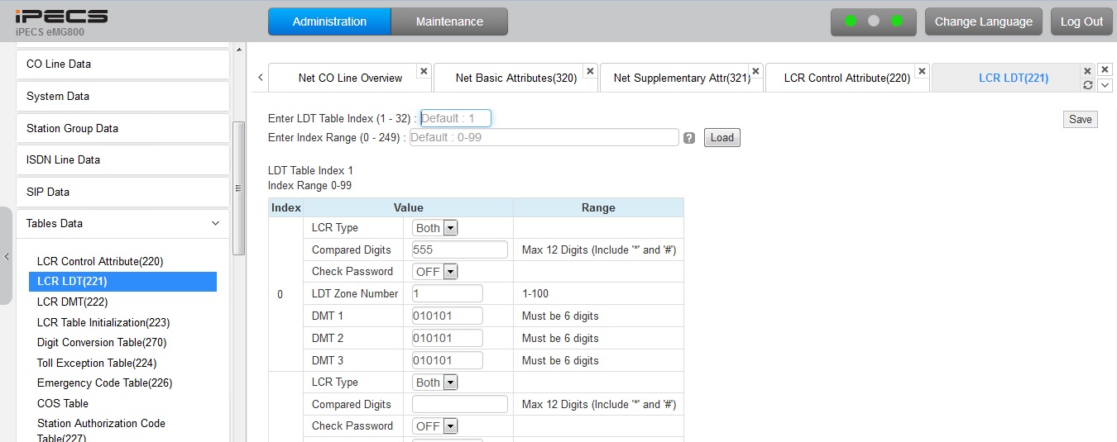
Task: Collapse the left sidebar panel handle
Action: pos(7,256)
